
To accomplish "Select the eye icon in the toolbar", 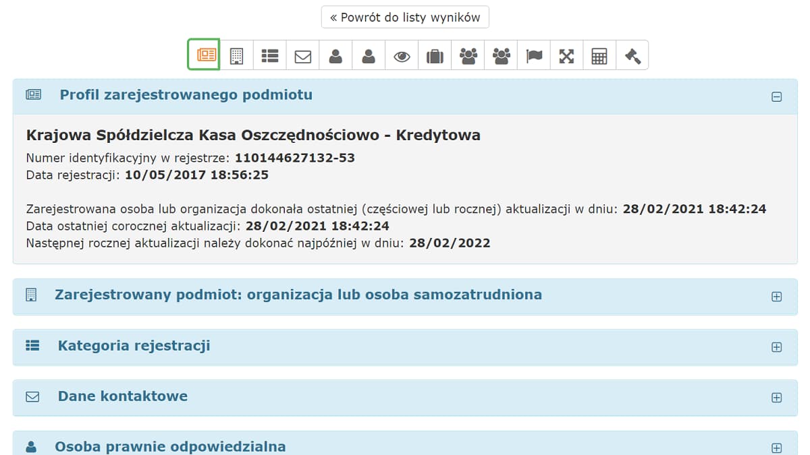I will pos(402,55).
